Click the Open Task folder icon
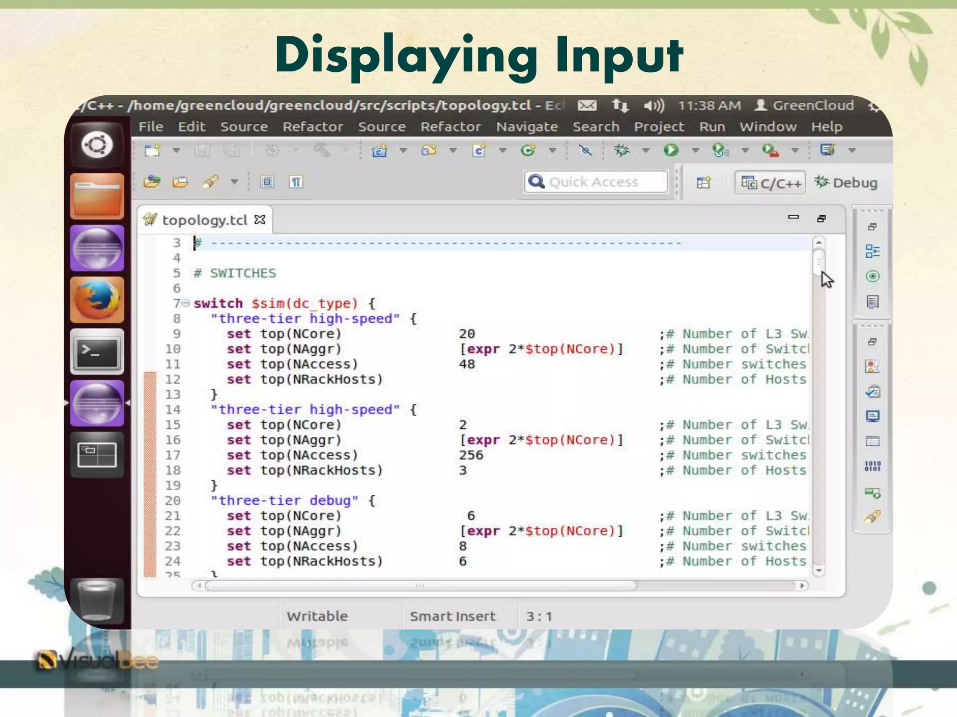 [180, 182]
